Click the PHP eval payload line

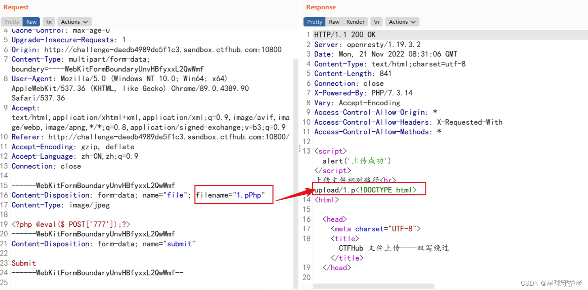[x=71, y=224]
